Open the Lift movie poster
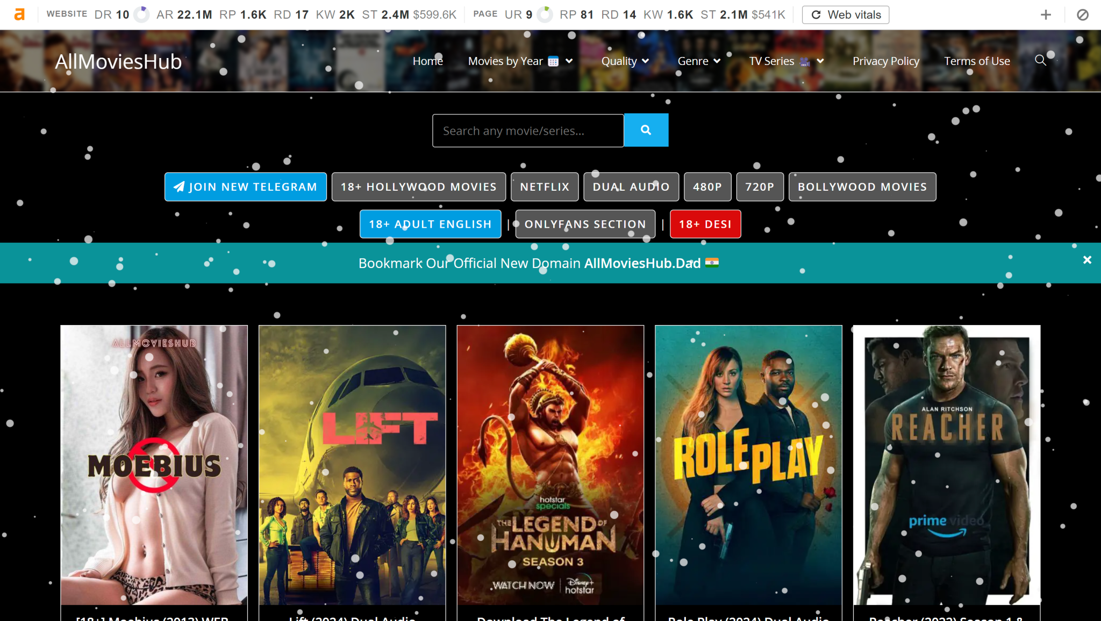This screenshot has width=1101, height=621. coord(352,465)
